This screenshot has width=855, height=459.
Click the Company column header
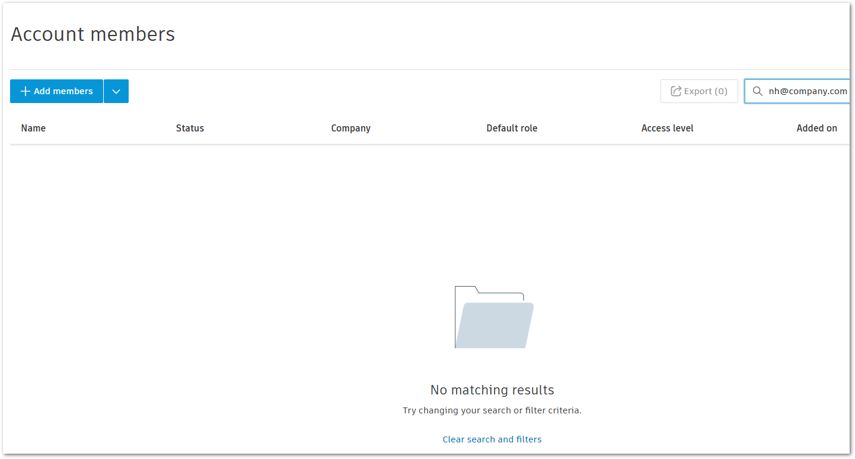(x=350, y=128)
